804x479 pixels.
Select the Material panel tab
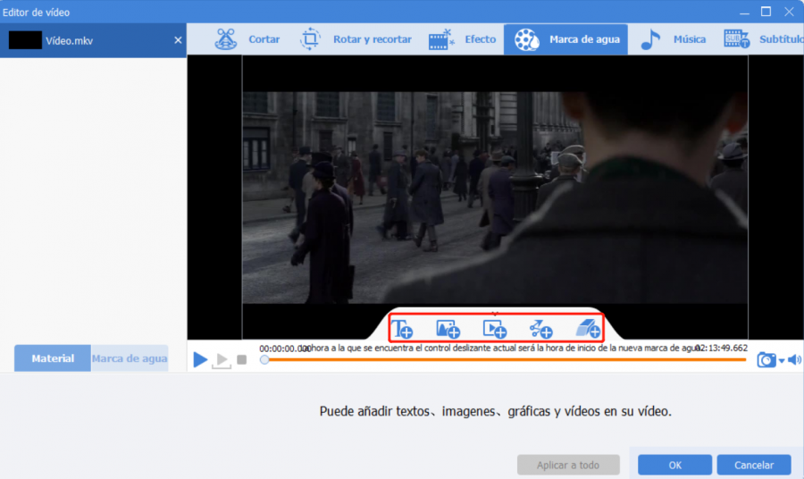[x=53, y=358]
